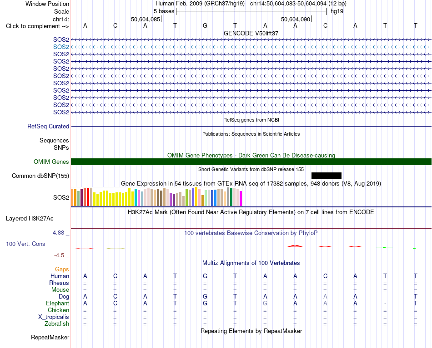
Task: Click the hg19 label next to scale bar
Action: pos(337,11)
